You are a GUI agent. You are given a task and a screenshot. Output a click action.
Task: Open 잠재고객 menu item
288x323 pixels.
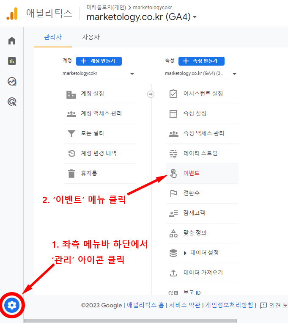(x=202, y=213)
